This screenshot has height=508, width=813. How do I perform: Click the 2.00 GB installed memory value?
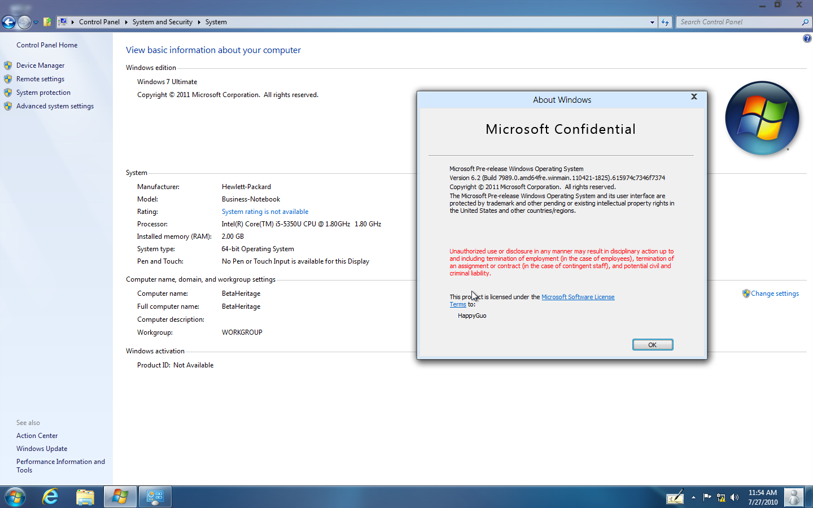[233, 237]
